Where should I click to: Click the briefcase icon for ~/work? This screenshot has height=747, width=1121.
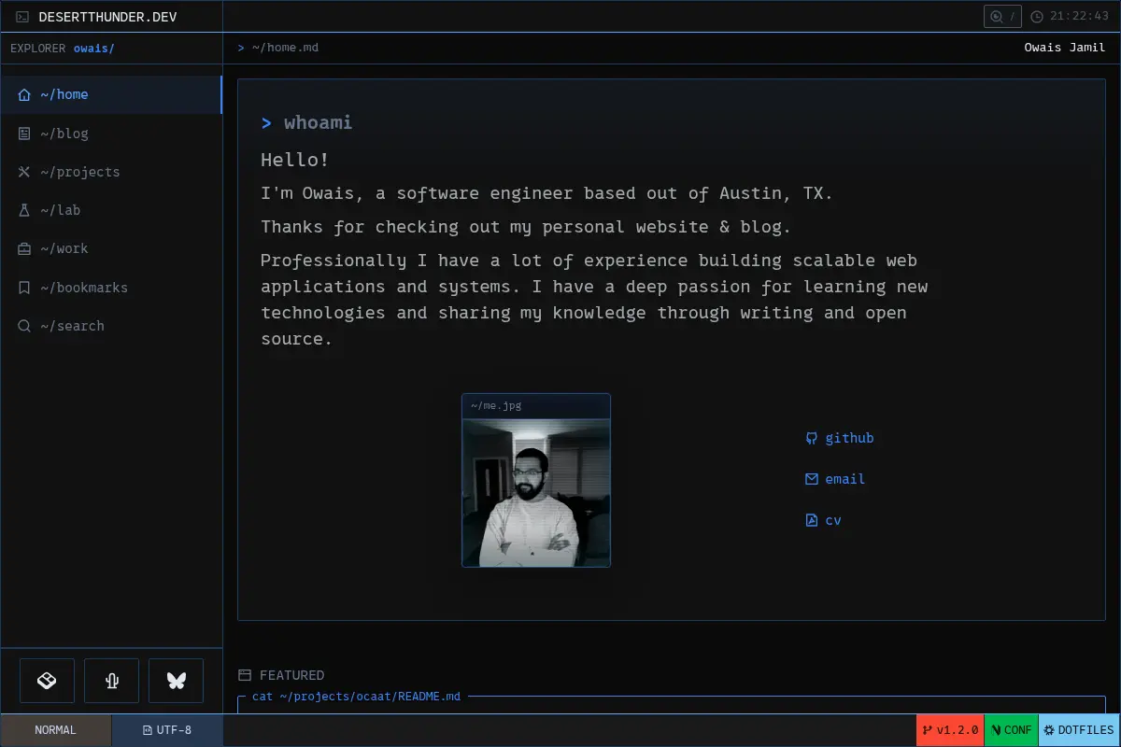pyautogui.click(x=24, y=248)
